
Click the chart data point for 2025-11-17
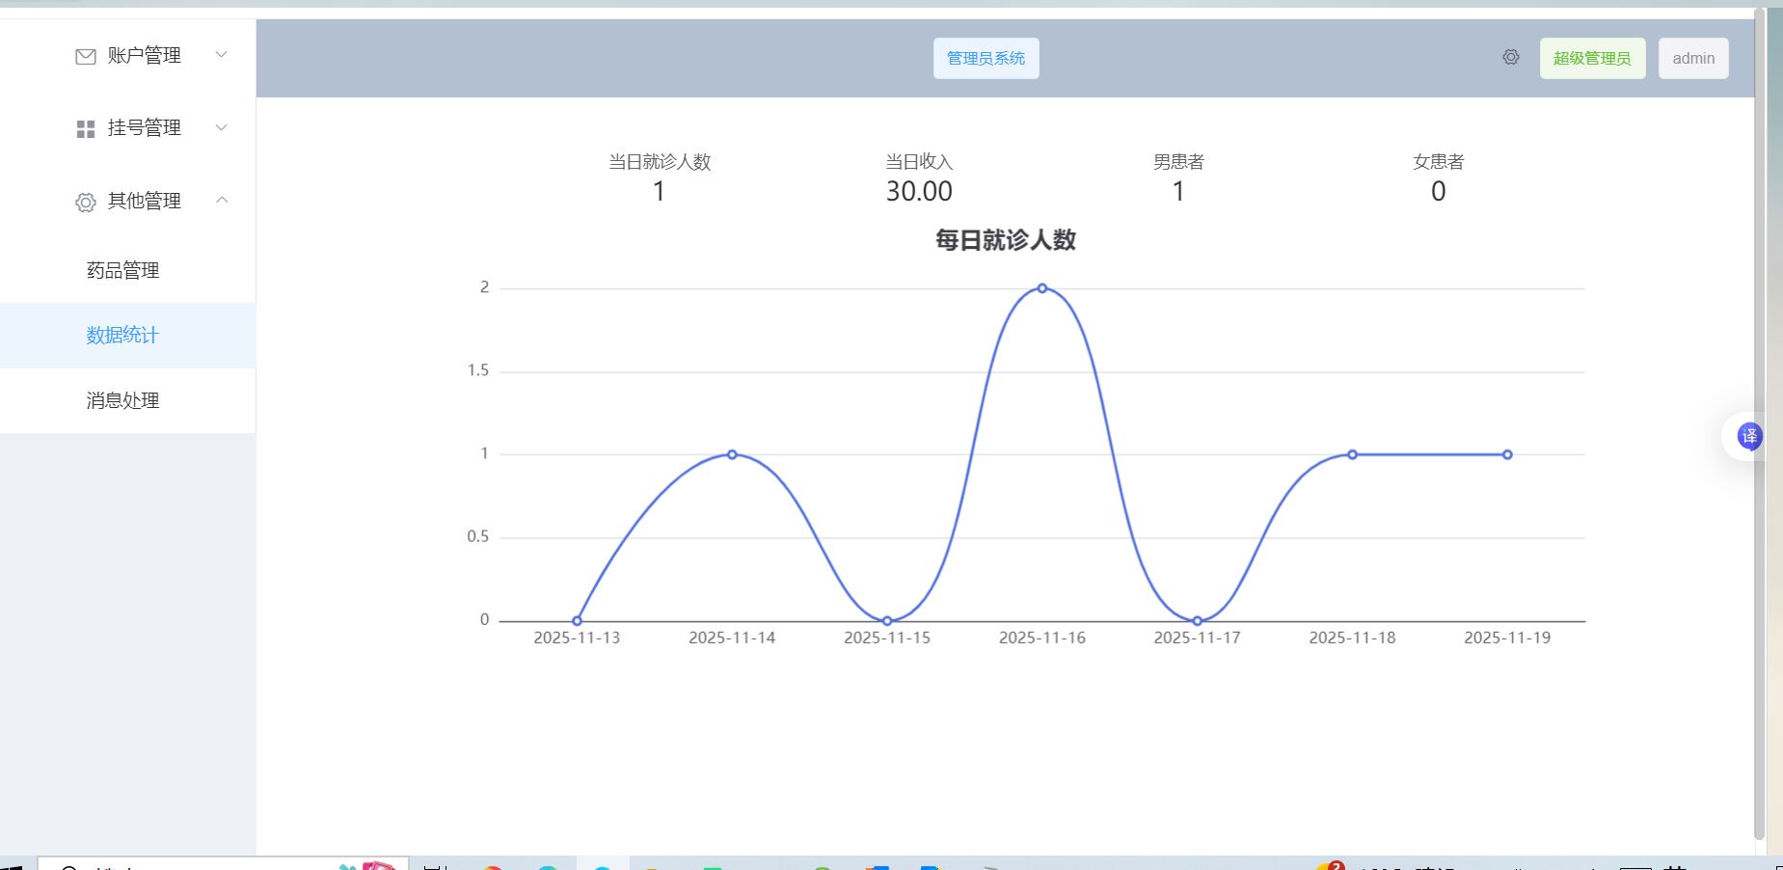pyautogui.click(x=1197, y=621)
